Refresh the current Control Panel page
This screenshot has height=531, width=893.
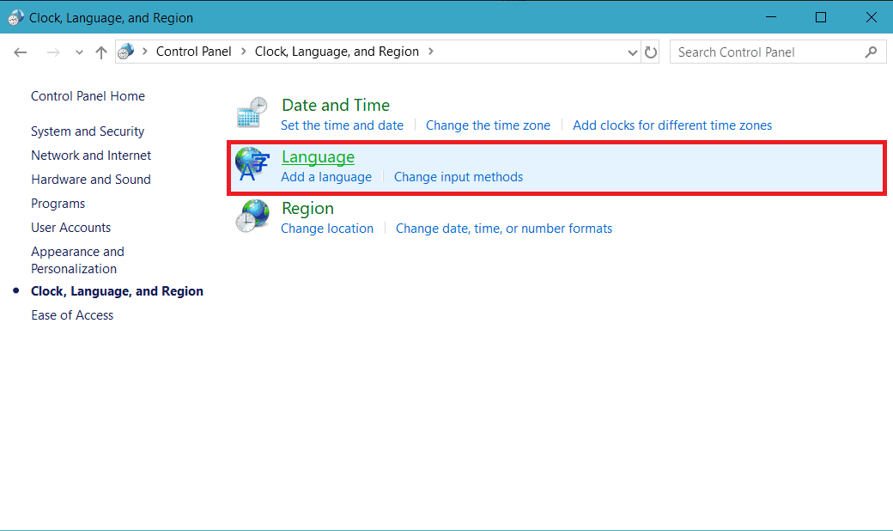651,52
